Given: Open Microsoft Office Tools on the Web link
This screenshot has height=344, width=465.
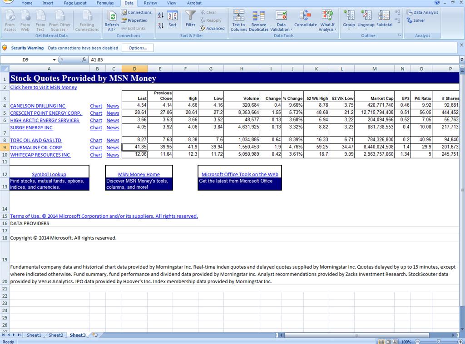Looking at the screenshot, I should pyautogui.click(x=240, y=175).
